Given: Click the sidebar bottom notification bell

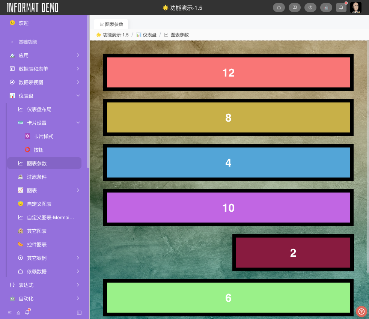Looking at the screenshot, I should pos(27,312).
